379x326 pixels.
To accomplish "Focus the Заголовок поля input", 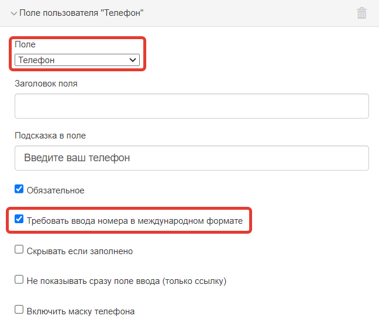I will [x=192, y=106].
